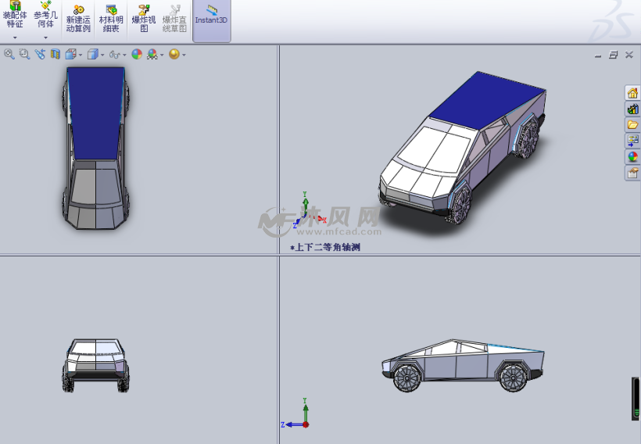This screenshot has height=444, width=641.
Task: Close the document window
Action: (x=629, y=55)
